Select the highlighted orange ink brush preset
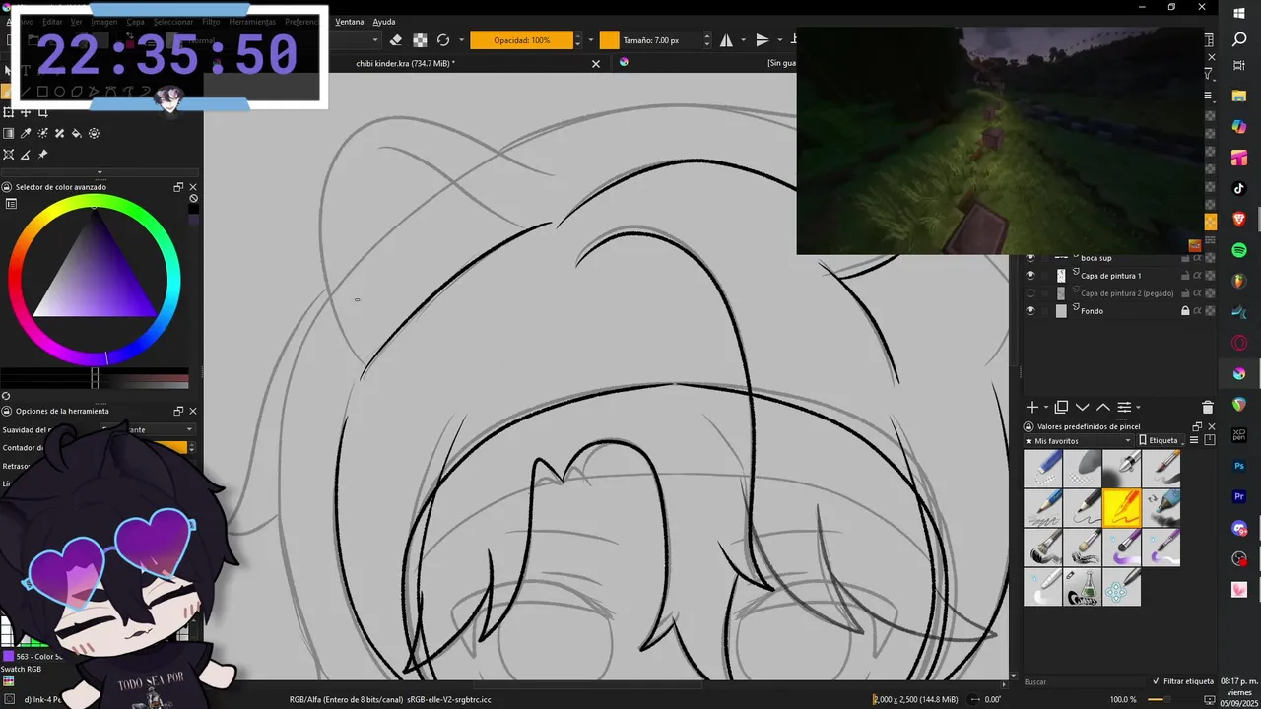Image resolution: width=1261 pixels, height=709 pixels. [x=1121, y=508]
